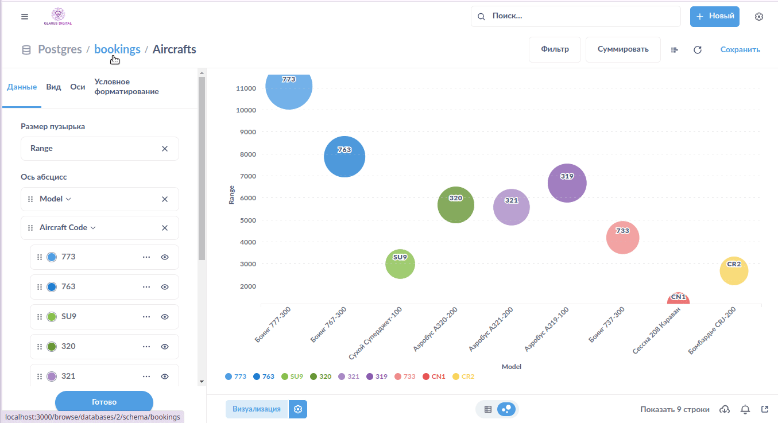This screenshot has width=778, height=423.
Task: Open the notebook editor icon
Action: coord(675,50)
